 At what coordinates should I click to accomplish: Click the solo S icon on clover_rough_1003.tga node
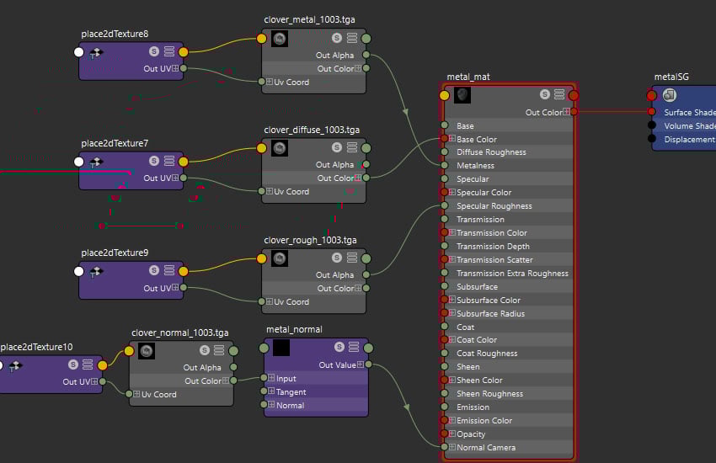point(337,258)
